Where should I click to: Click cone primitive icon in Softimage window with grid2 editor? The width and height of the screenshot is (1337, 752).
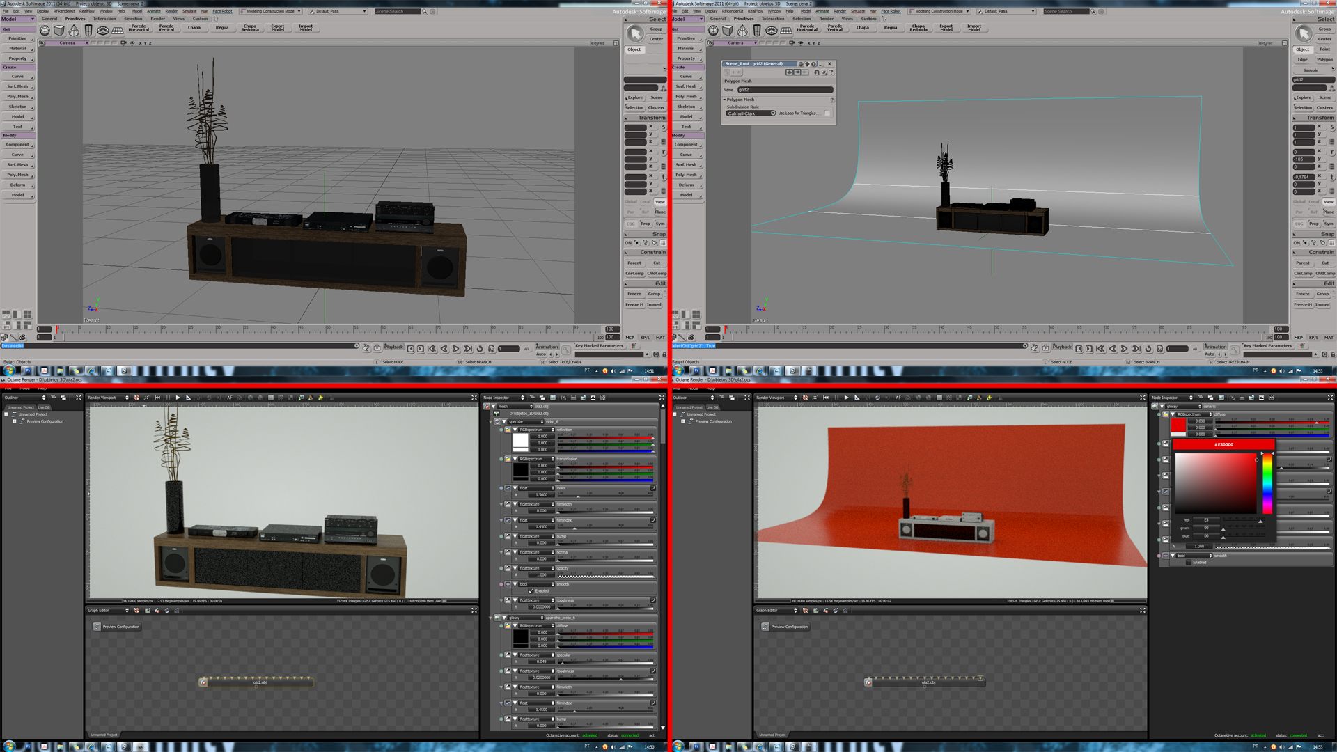pyautogui.click(x=742, y=30)
